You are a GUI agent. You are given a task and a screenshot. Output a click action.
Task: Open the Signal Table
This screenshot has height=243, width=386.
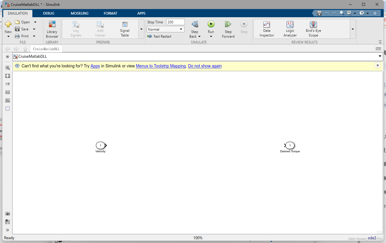click(x=125, y=29)
